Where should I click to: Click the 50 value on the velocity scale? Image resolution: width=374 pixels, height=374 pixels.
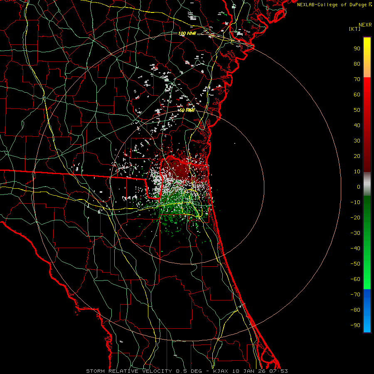357,110
